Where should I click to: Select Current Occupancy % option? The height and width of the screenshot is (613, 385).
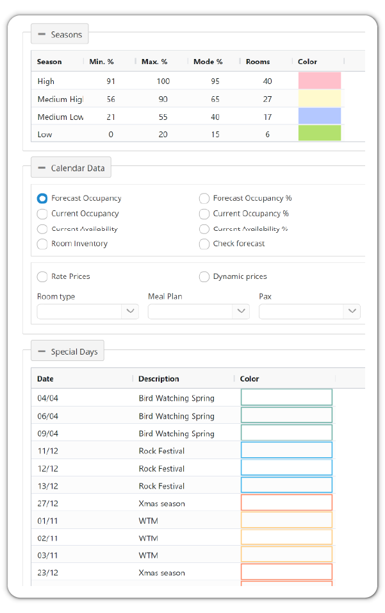pos(204,214)
